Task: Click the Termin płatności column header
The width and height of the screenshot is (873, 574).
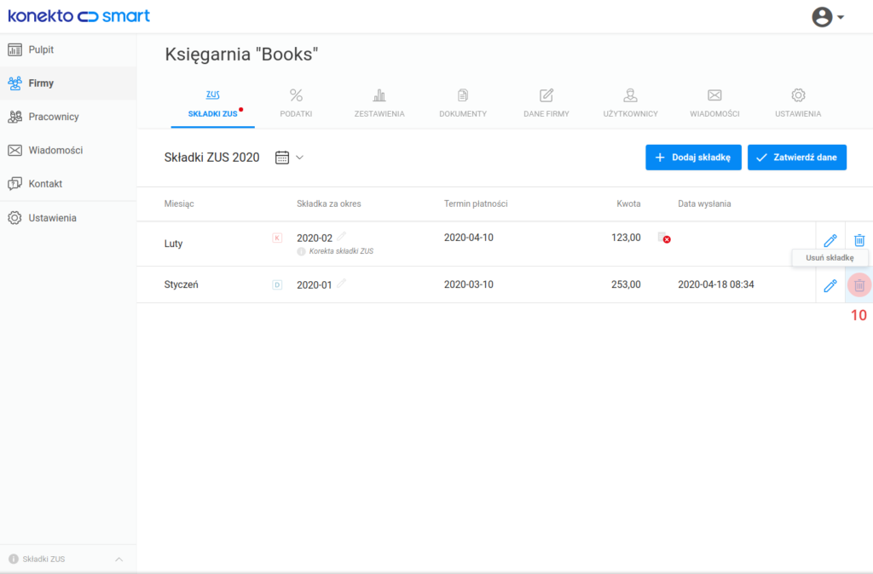Action: click(x=476, y=204)
